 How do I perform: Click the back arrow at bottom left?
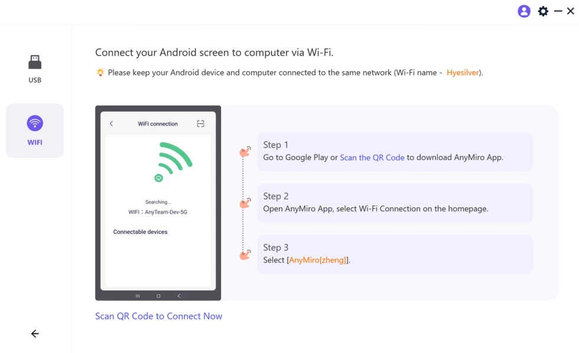tap(35, 334)
